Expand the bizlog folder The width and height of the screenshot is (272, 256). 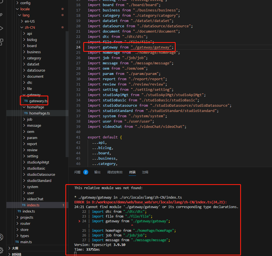pos(32,40)
